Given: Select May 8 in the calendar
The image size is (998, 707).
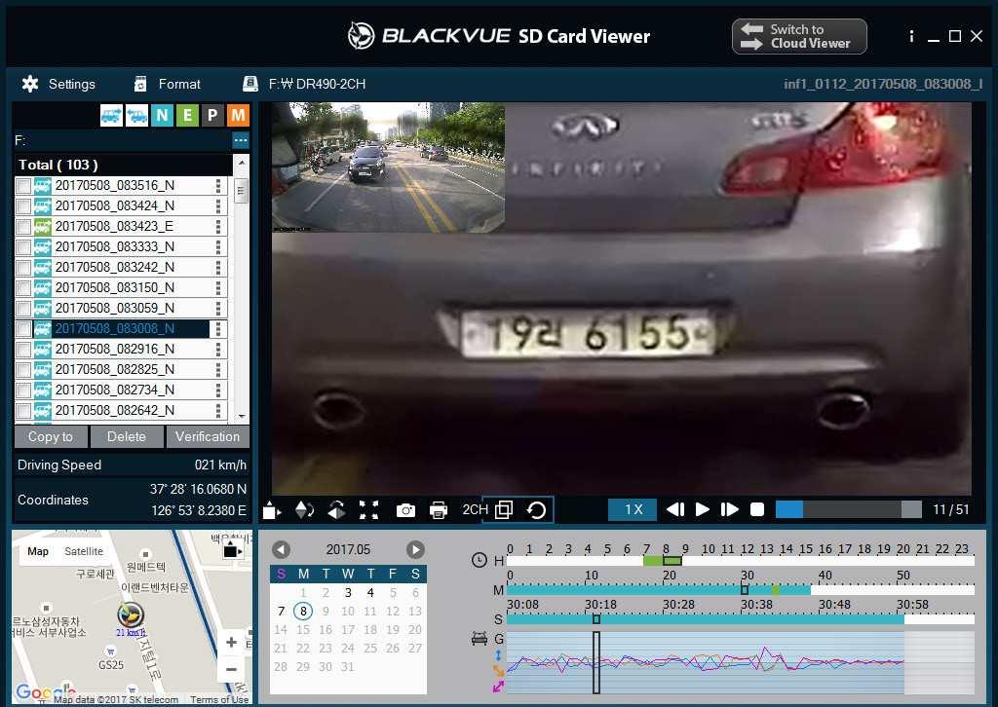Looking at the screenshot, I should point(303,611).
